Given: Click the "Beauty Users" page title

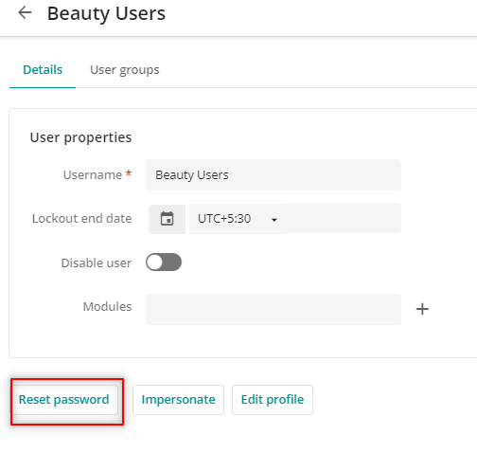Looking at the screenshot, I should [106, 13].
